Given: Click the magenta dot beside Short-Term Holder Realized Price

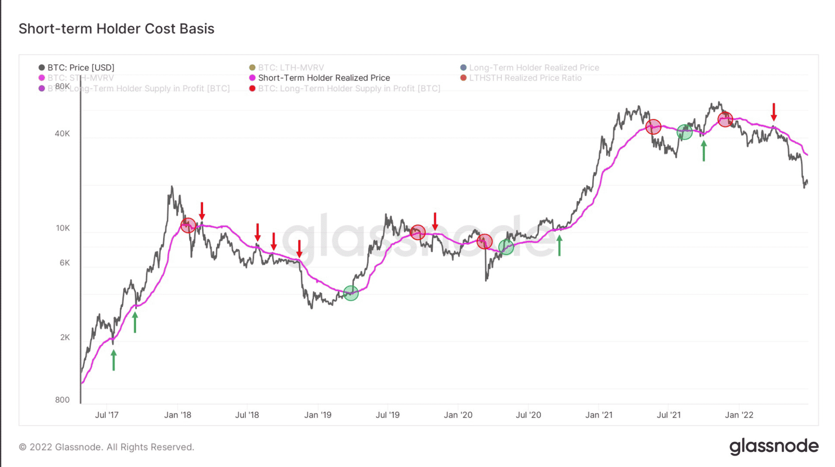Looking at the screenshot, I should pyautogui.click(x=252, y=78).
